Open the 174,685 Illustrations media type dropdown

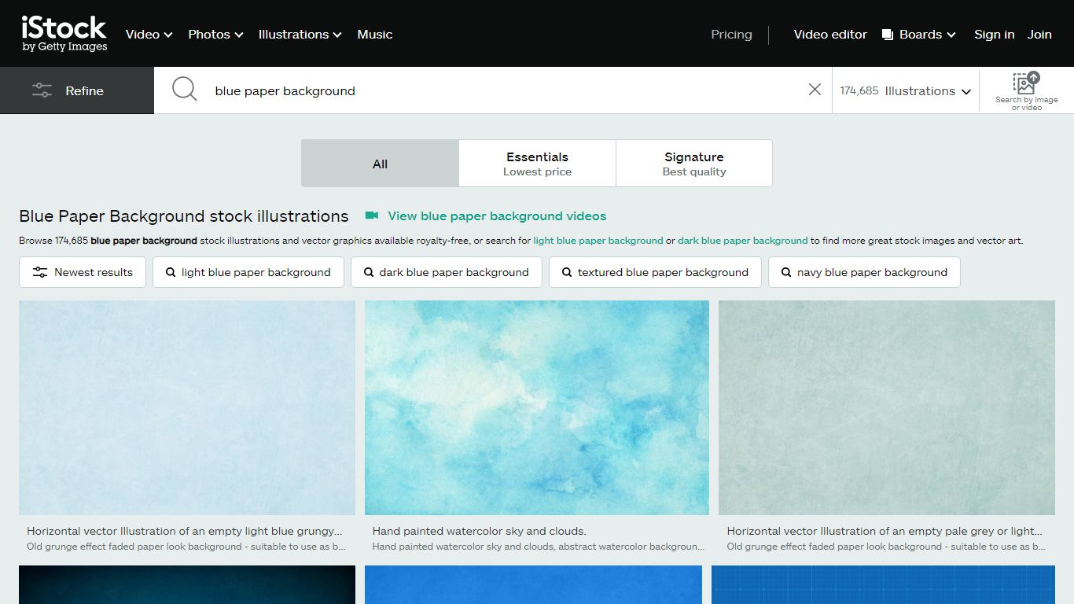click(906, 90)
